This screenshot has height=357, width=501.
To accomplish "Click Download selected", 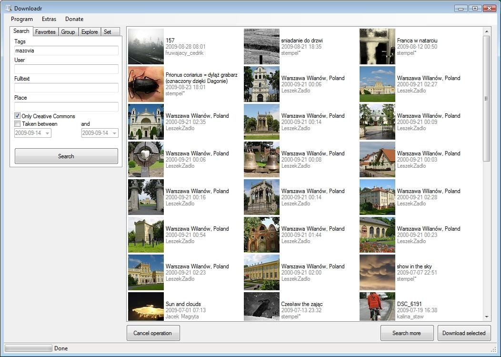I will tap(464, 333).
